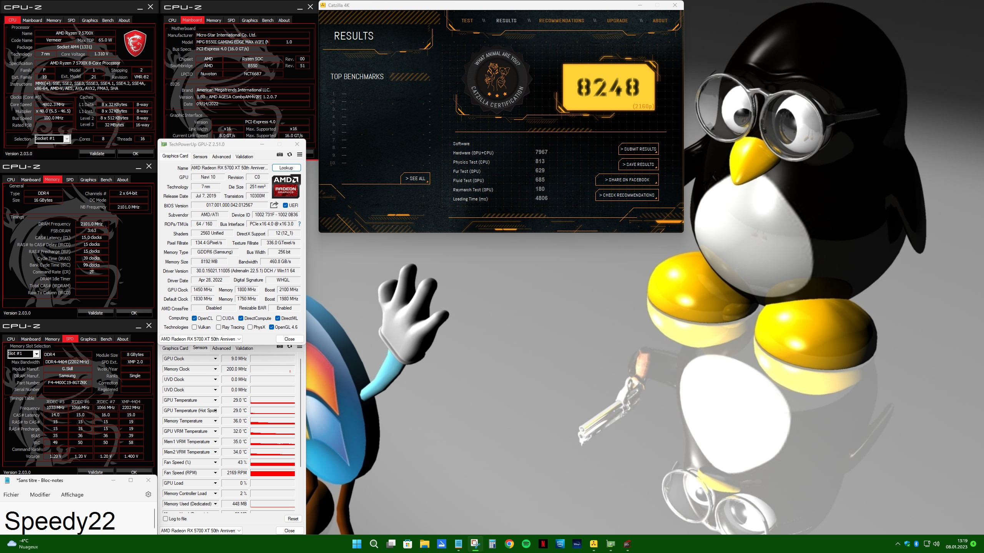Click the Bluetooth tray icon
Image resolution: width=984 pixels, height=553 pixels.
916,544
